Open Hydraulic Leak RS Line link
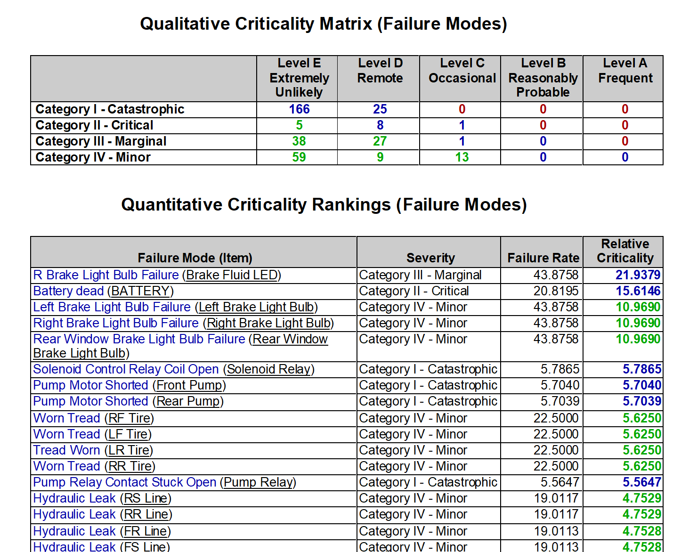 (x=74, y=498)
